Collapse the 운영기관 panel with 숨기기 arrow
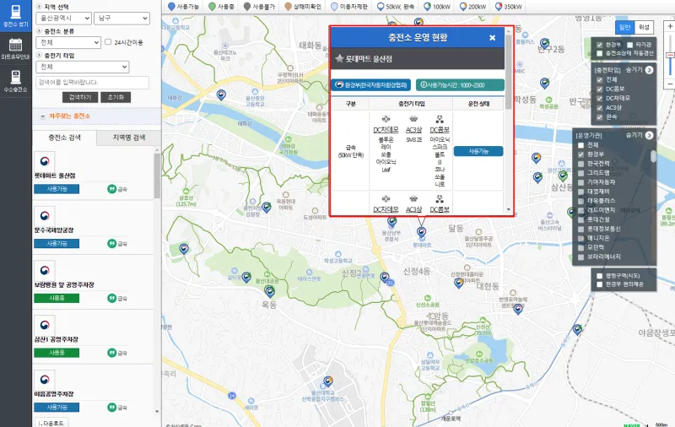 (649, 135)
